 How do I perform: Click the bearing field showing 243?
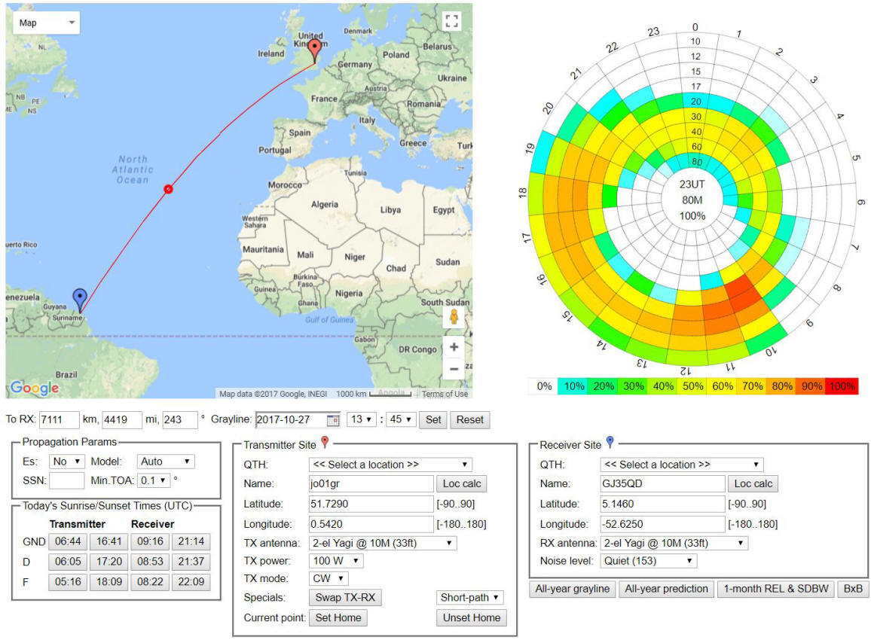coord(181,419)
